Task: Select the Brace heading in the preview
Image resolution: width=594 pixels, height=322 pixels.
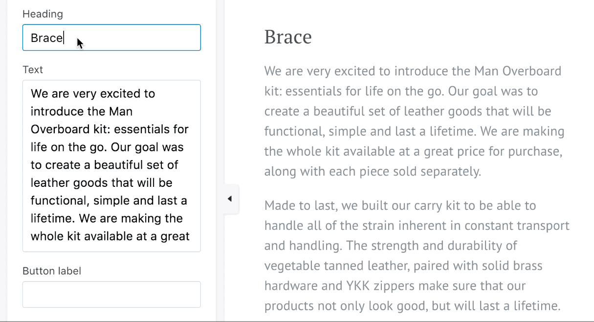Action: 288,37
